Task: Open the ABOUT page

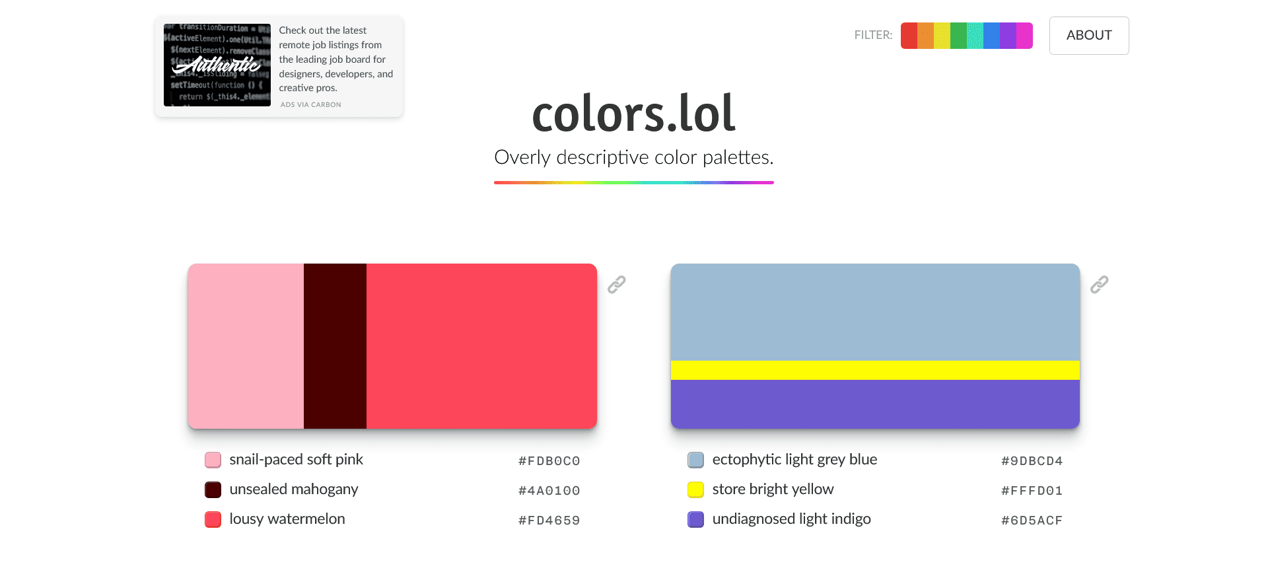Action: point(1088,35)
